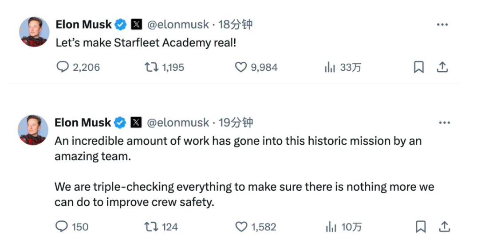Click the verified badge on second tweet
The height and width of the screenshot is (239, 477).
120,123
